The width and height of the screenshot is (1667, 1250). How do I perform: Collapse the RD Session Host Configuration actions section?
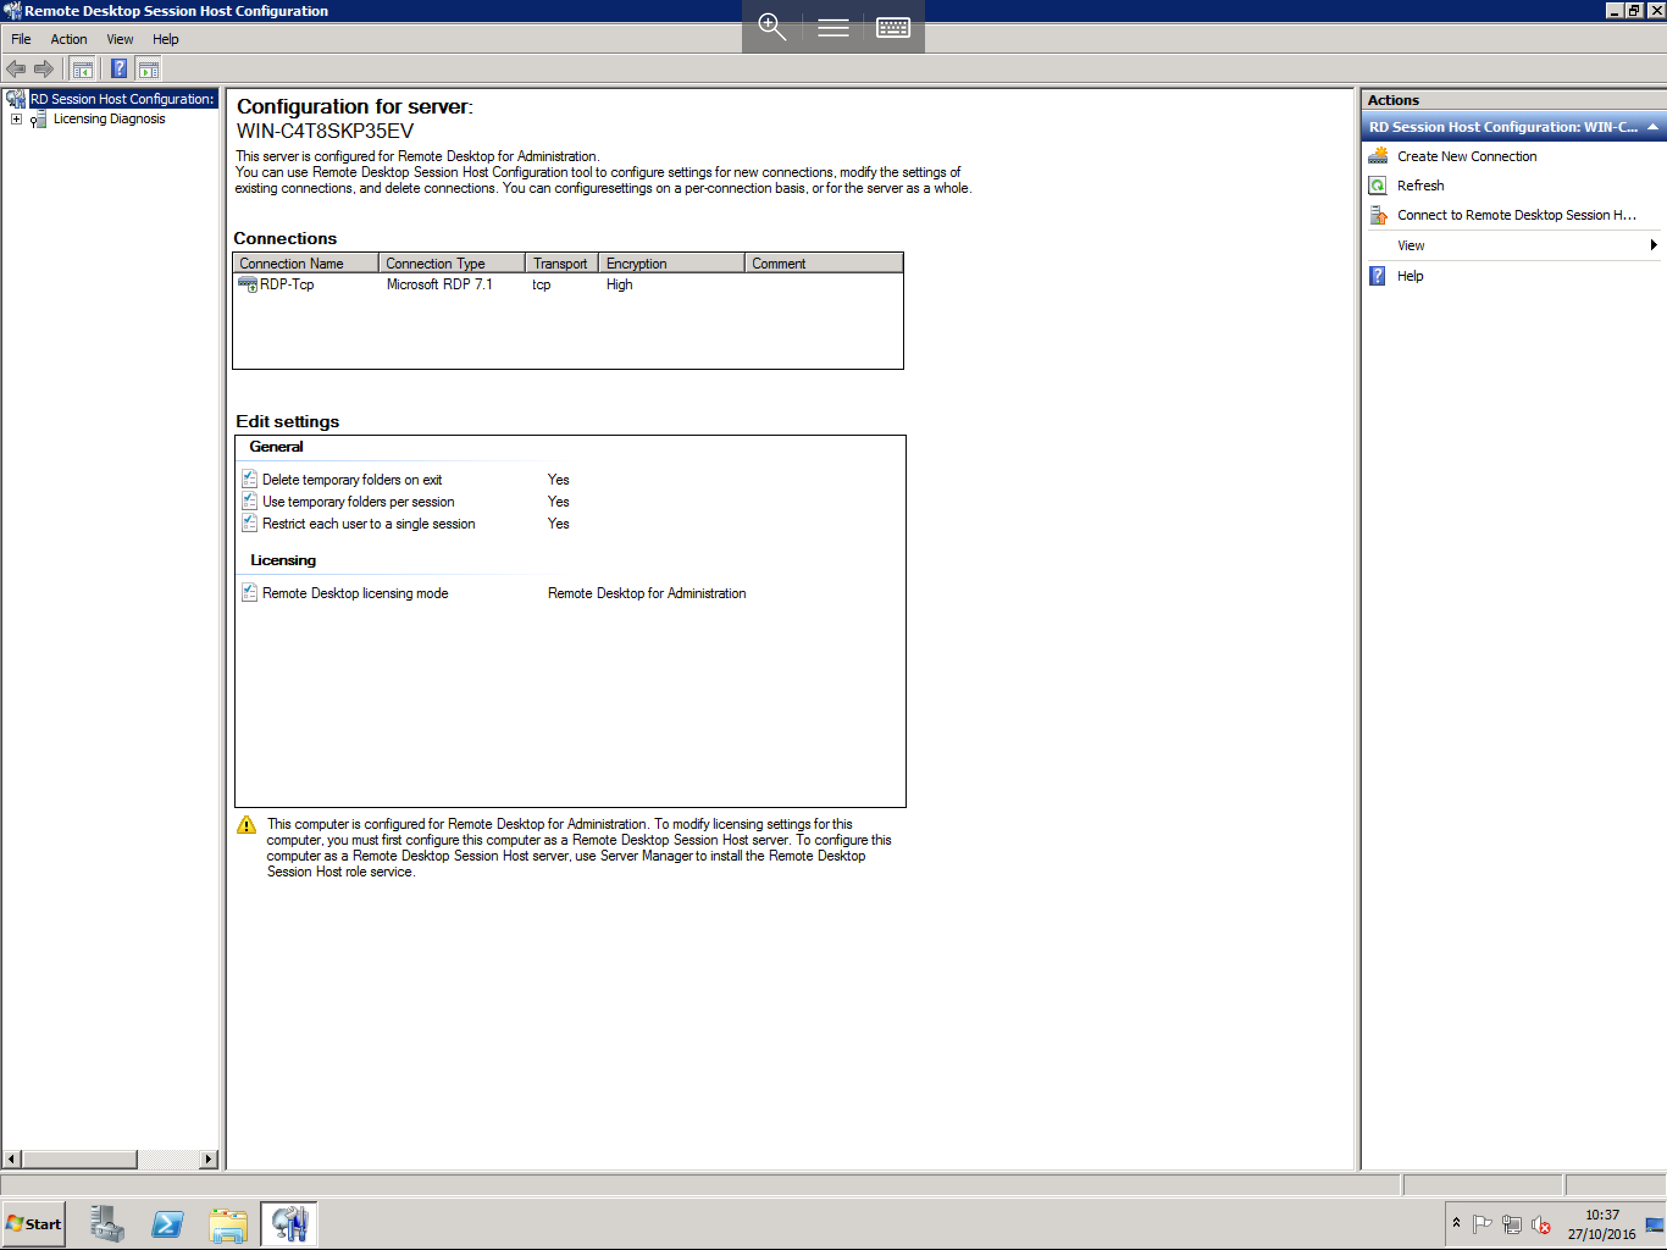click(x=1652, y=128)
